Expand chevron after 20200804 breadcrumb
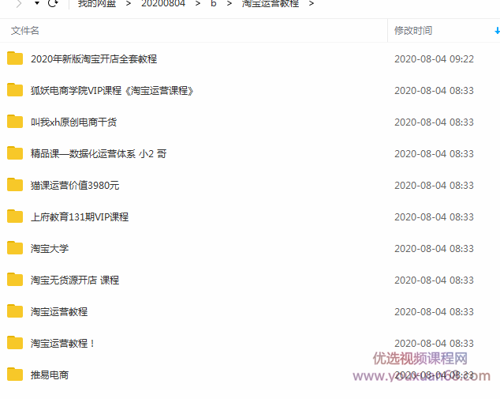This screenshot has height=399, width=500. tap(198, 4)
